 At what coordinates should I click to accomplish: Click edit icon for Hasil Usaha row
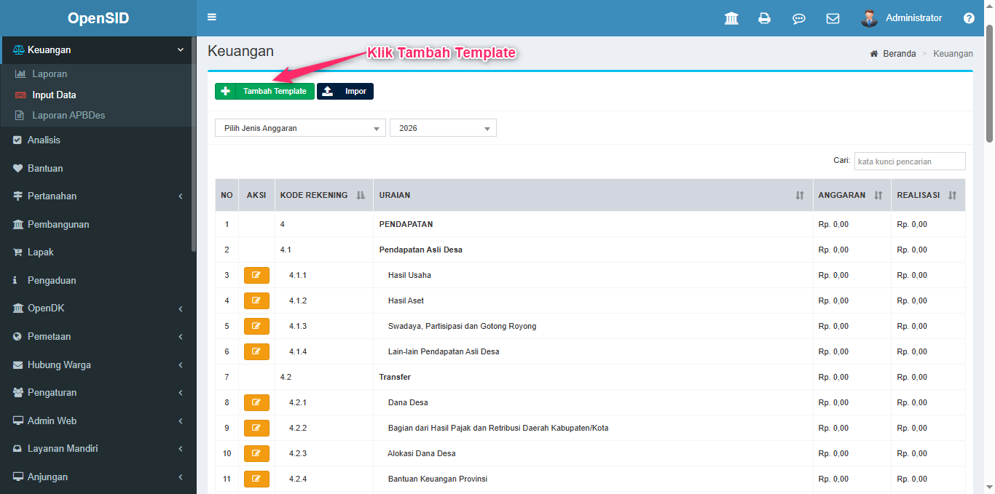[256, 275]
